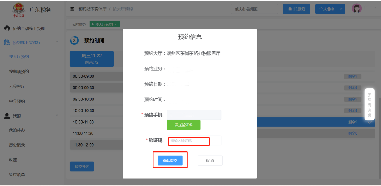This screenshot has width=381, height=186.
Task: Open 收藏 in the sidebar
Action: [13, 160]
